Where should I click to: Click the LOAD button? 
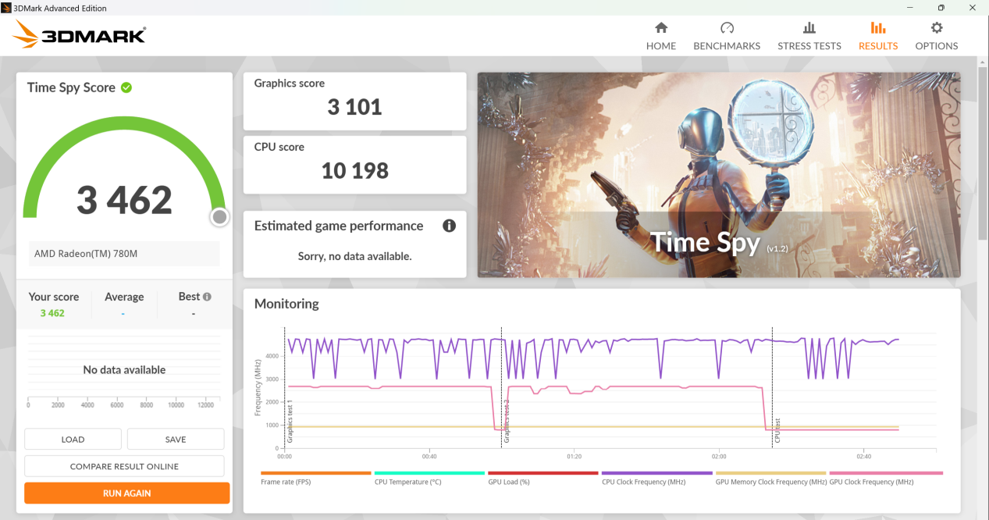(x=72, y=439)
